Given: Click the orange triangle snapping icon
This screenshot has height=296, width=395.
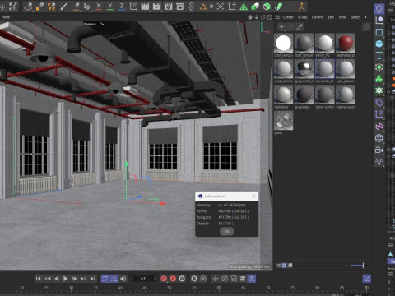Looking at the screenshot, I should point(203,7).
